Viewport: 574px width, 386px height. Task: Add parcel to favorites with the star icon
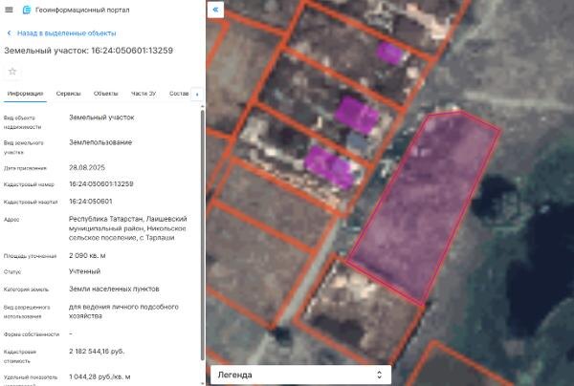(12, 72)
